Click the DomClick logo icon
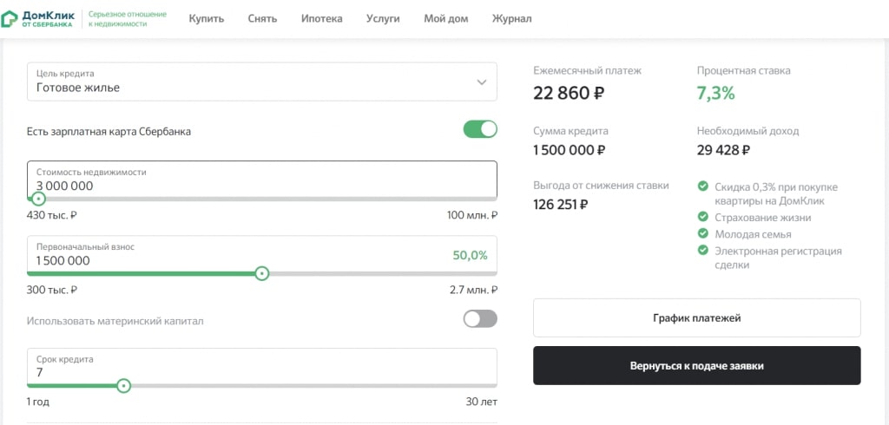Image resolution: width=889 pixels, height=425 pixels. [x=9, y=18]
